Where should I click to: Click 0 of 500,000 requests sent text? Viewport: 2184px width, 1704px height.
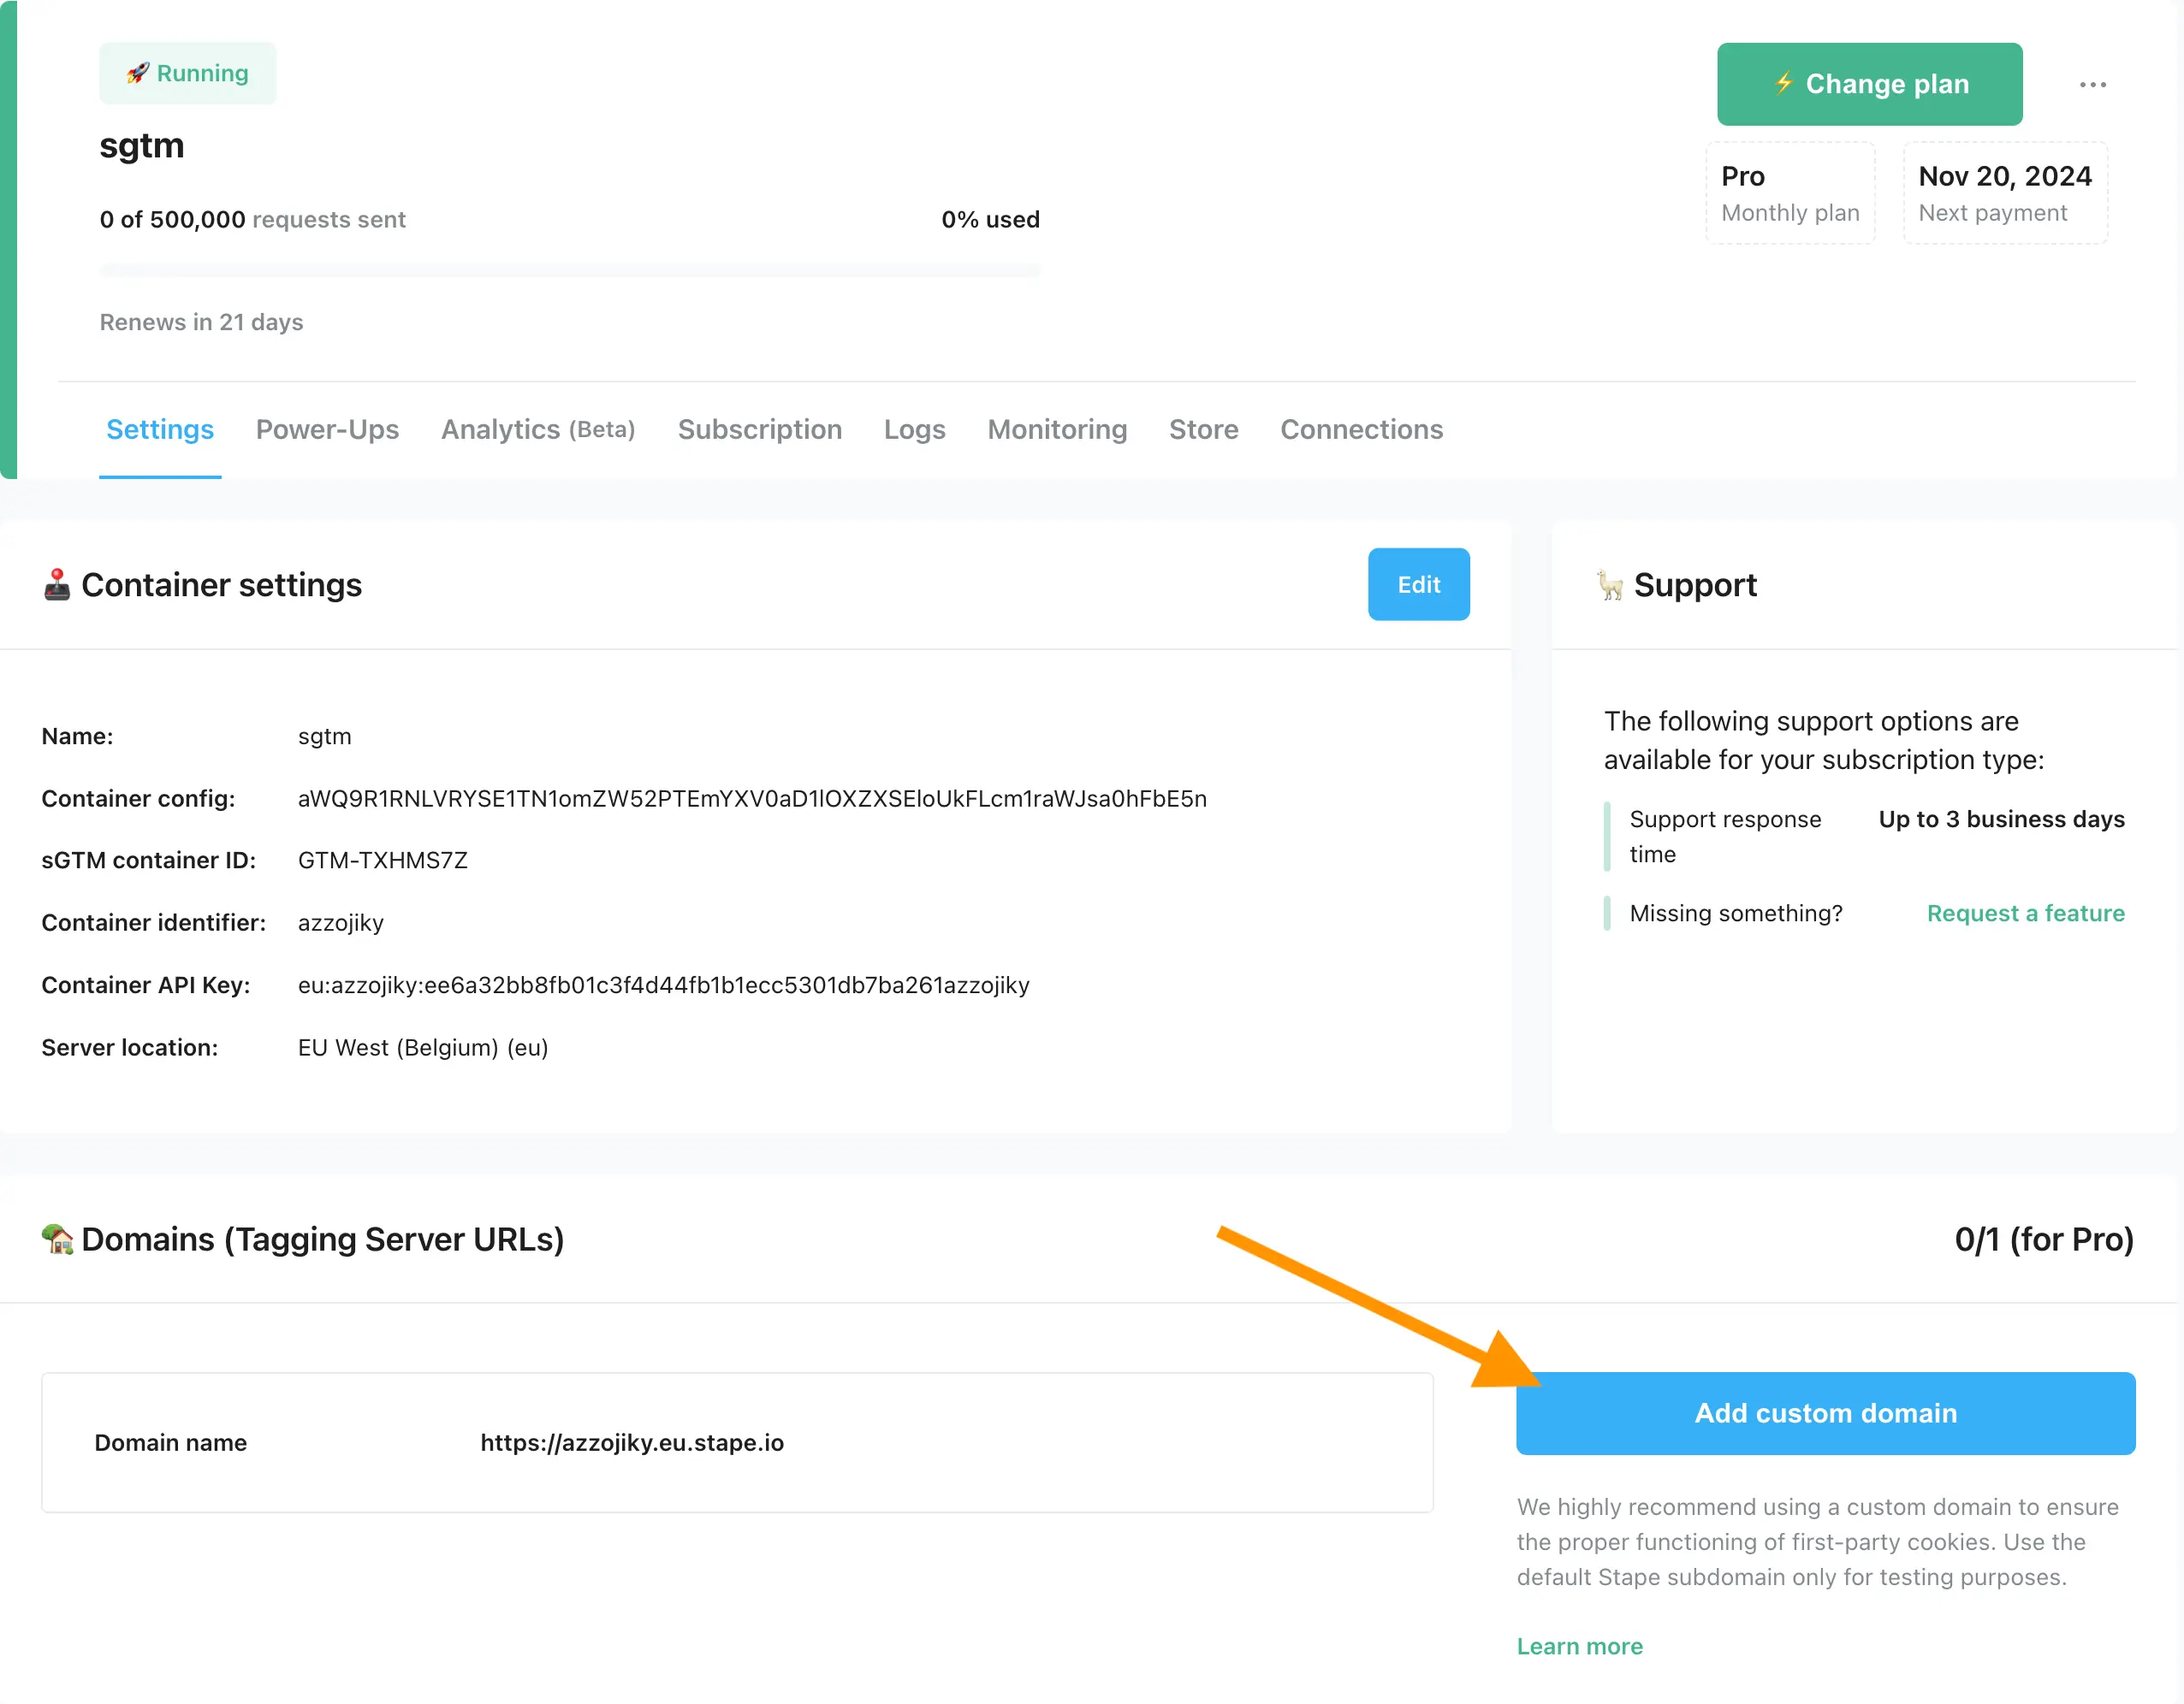(x=252, y=220)
